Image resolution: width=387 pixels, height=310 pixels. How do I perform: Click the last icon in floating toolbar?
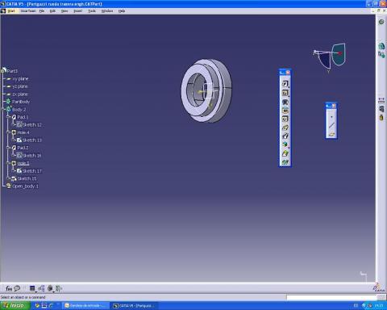point(285,162)
